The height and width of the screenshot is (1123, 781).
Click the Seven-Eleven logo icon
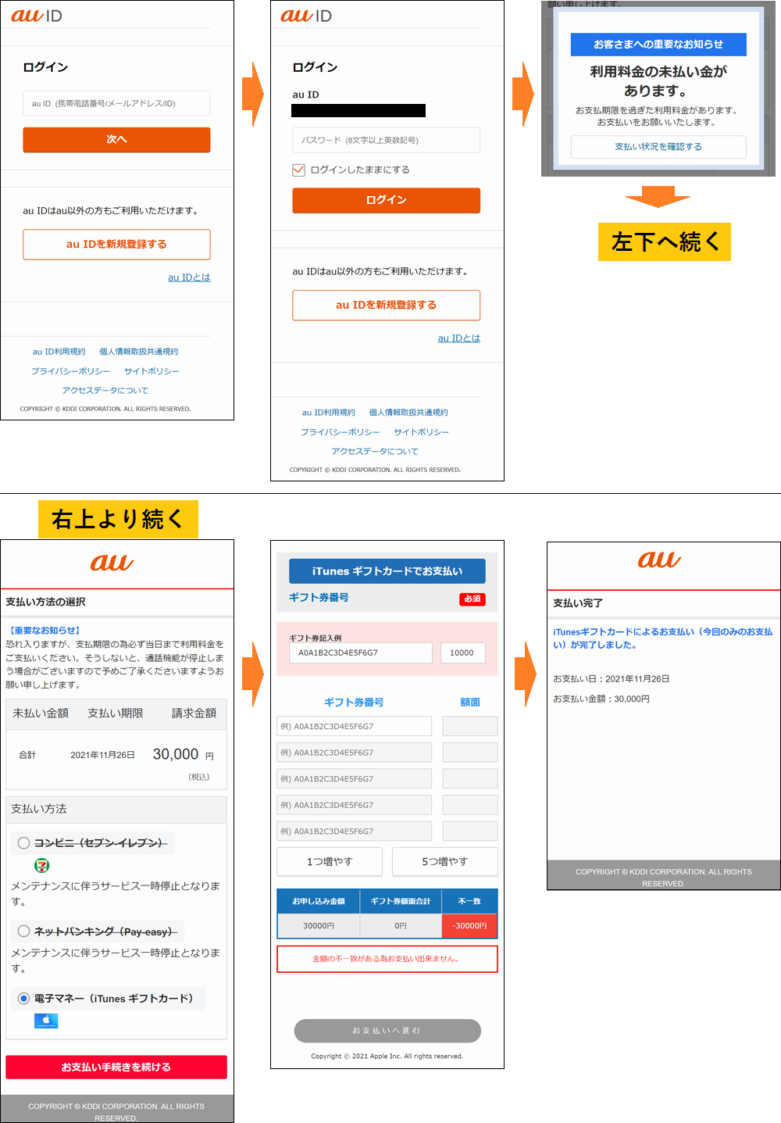pyautogui.click(x=42, y=865)
